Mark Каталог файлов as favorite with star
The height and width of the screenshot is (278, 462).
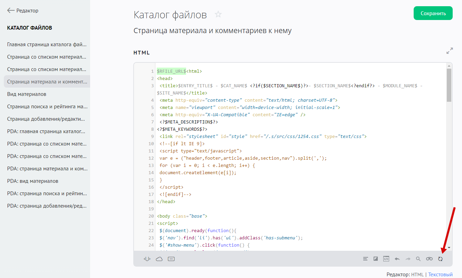point(218,14)
